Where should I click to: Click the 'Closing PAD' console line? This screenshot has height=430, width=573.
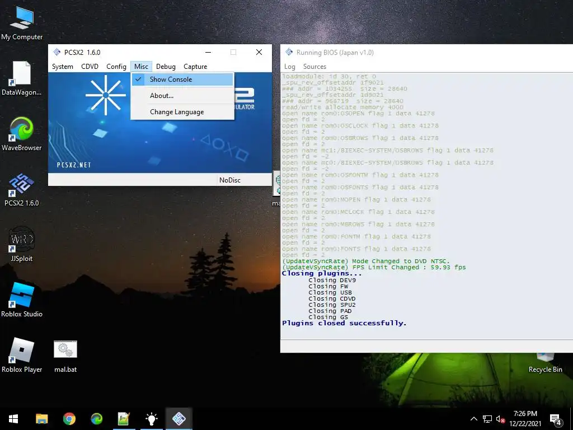[x=330, y=311]
